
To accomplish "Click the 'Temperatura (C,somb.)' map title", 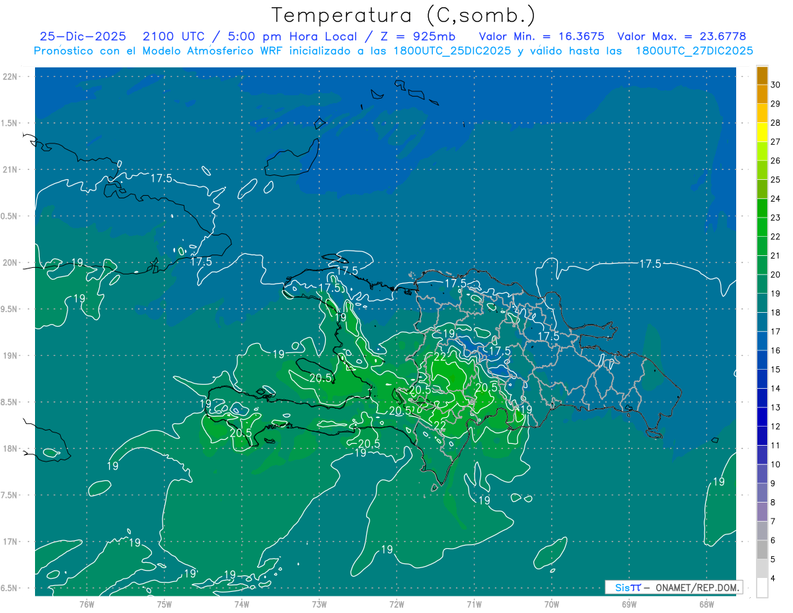I will pos(404,16).
